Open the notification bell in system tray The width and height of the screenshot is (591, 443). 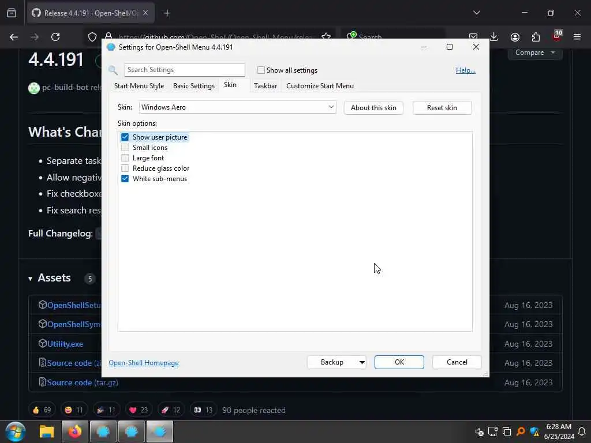(582, 431)
